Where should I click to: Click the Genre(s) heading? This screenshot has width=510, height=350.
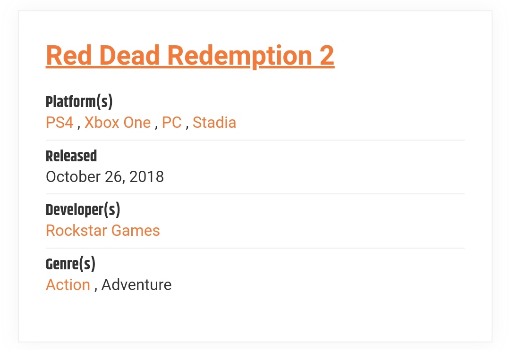[x=70, y=264]
